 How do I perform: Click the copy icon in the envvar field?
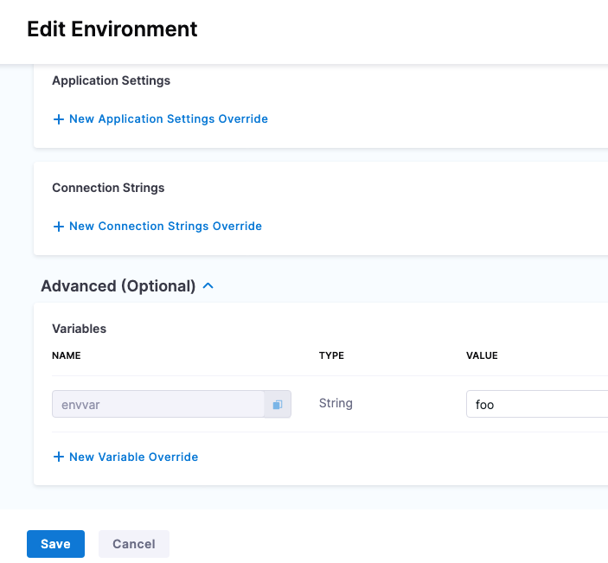click(x=278, y=405)
